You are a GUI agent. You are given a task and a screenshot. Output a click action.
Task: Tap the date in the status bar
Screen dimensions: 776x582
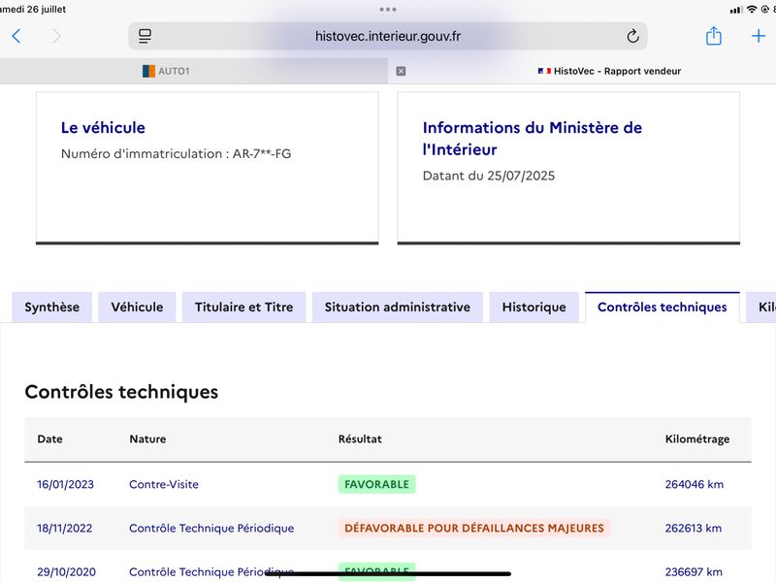pos(33,9)
